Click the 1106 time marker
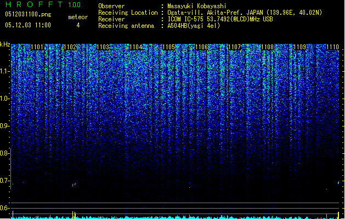 point(201,47)
